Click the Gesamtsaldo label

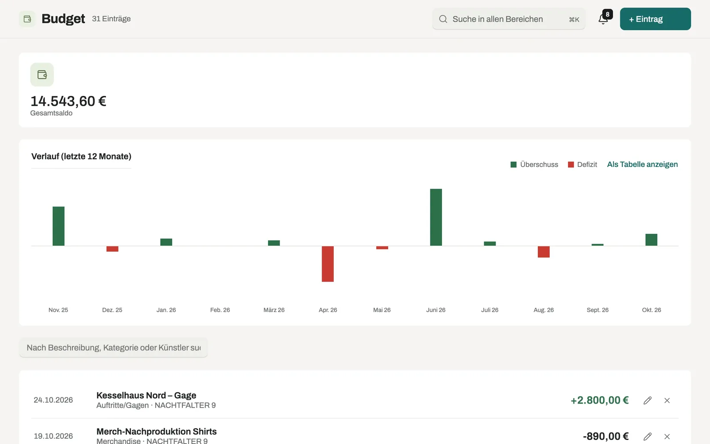(x=51, y=113)
